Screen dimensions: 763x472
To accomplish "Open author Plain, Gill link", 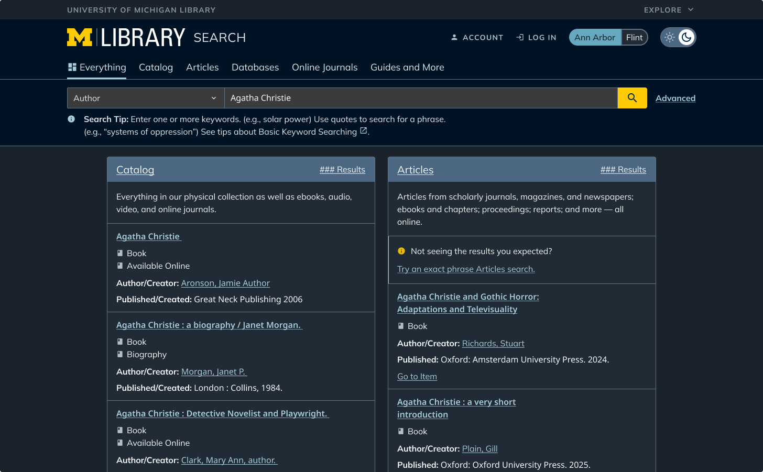I will (x=480, y=448).
